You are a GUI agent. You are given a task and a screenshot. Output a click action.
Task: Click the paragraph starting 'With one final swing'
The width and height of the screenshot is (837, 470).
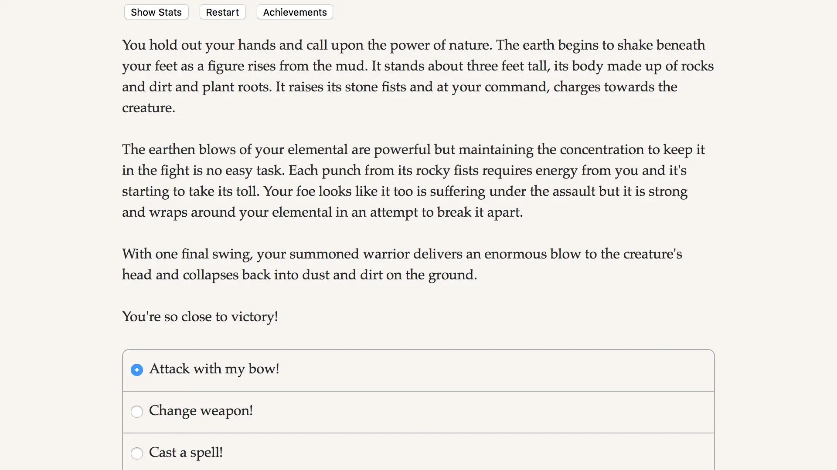point(402,264)
